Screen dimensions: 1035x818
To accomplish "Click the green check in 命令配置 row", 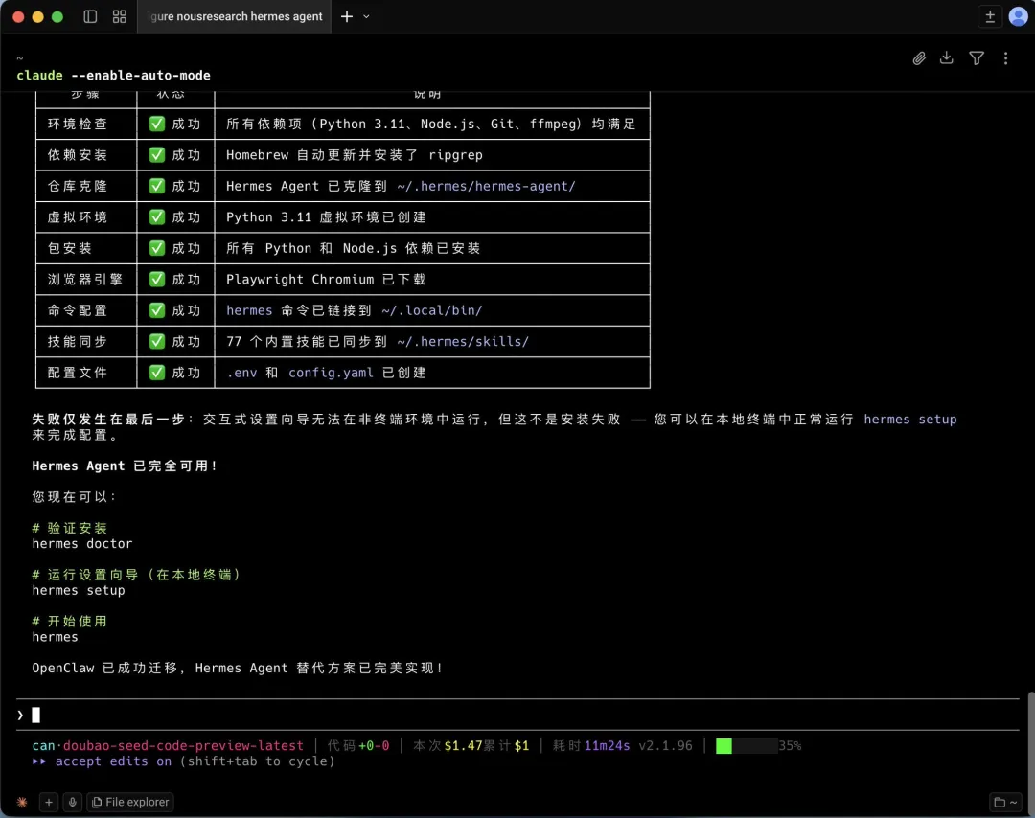I will pos(156,310).
